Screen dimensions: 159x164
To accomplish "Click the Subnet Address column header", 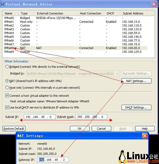I will [x=134, y=13].
